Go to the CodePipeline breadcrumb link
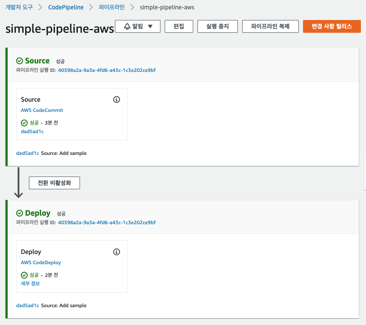Viewport: 366px width, 325px height. pos(66,7)
